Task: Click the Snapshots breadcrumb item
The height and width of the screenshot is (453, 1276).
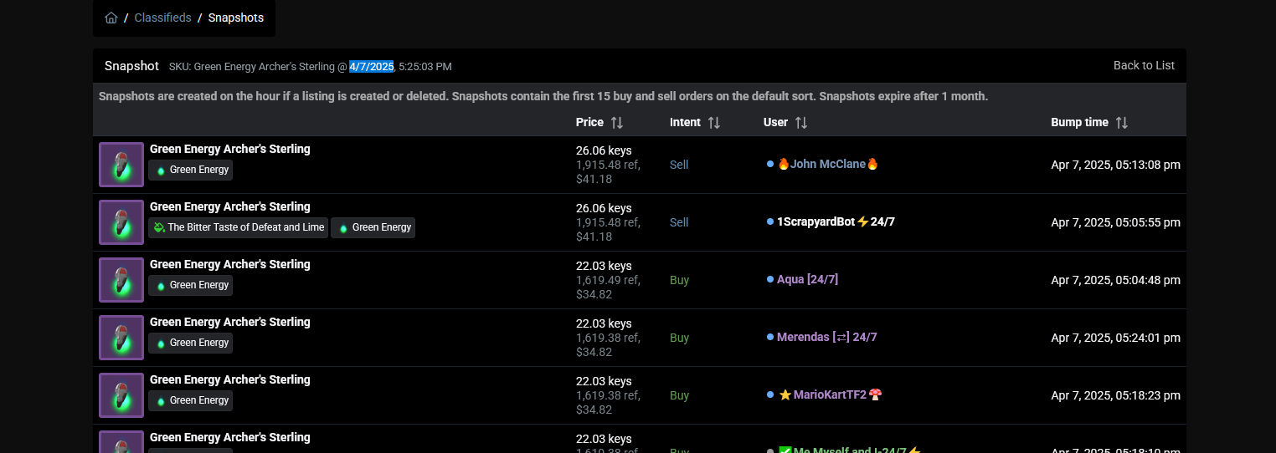Action: point(236,18)
